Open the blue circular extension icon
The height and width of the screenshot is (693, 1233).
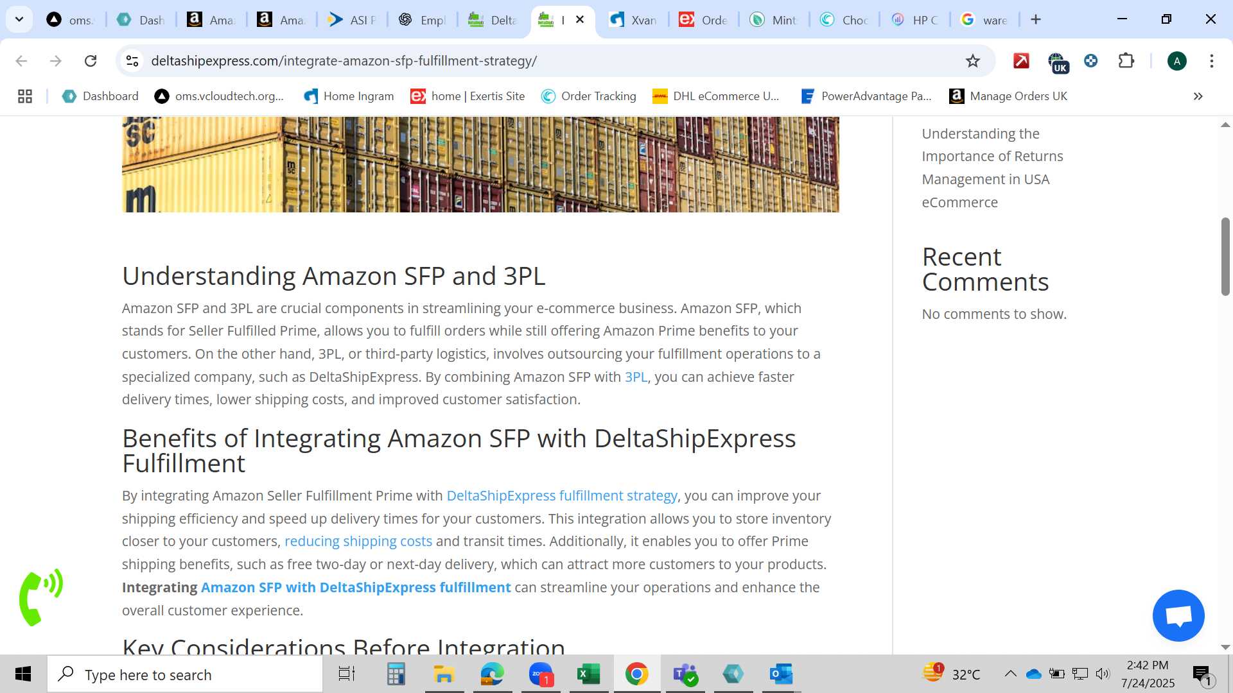[x=1090, y=61]
